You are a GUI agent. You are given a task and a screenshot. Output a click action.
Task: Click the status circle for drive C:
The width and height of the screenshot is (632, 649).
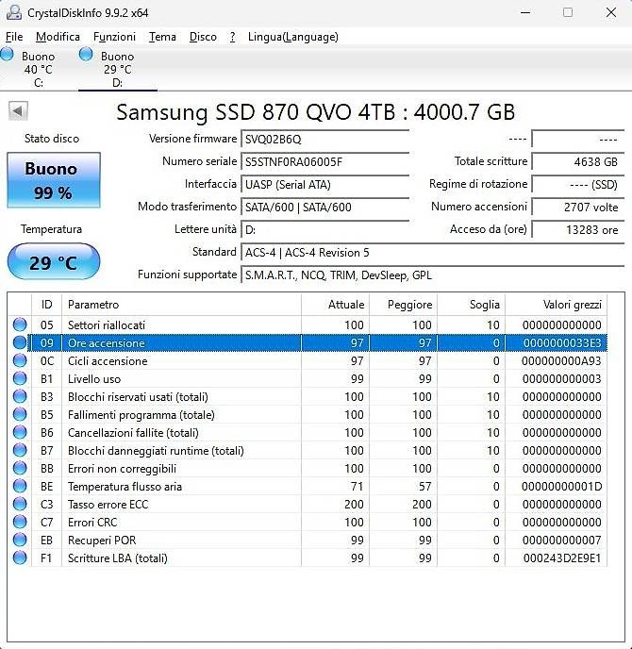(7, 54)
